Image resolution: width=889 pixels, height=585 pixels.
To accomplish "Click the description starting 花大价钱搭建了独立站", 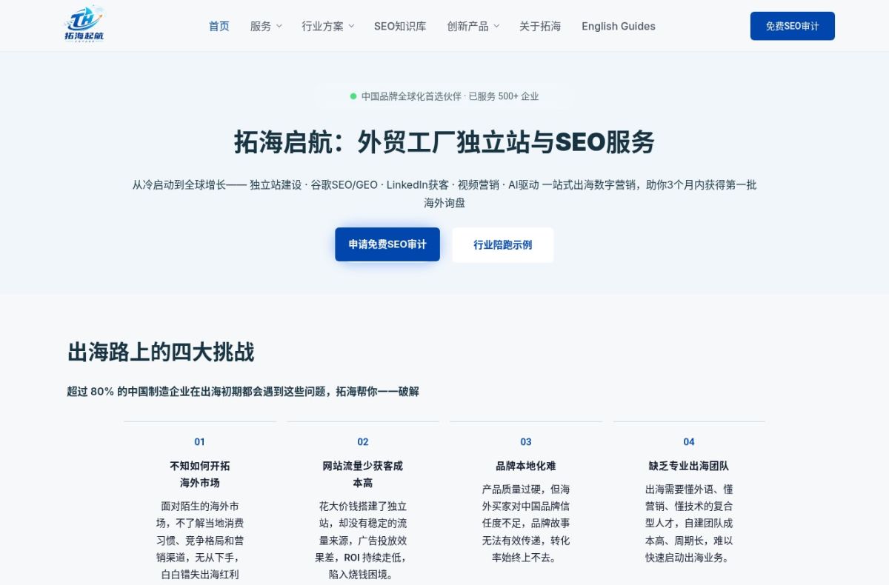I will click(363, 541).
